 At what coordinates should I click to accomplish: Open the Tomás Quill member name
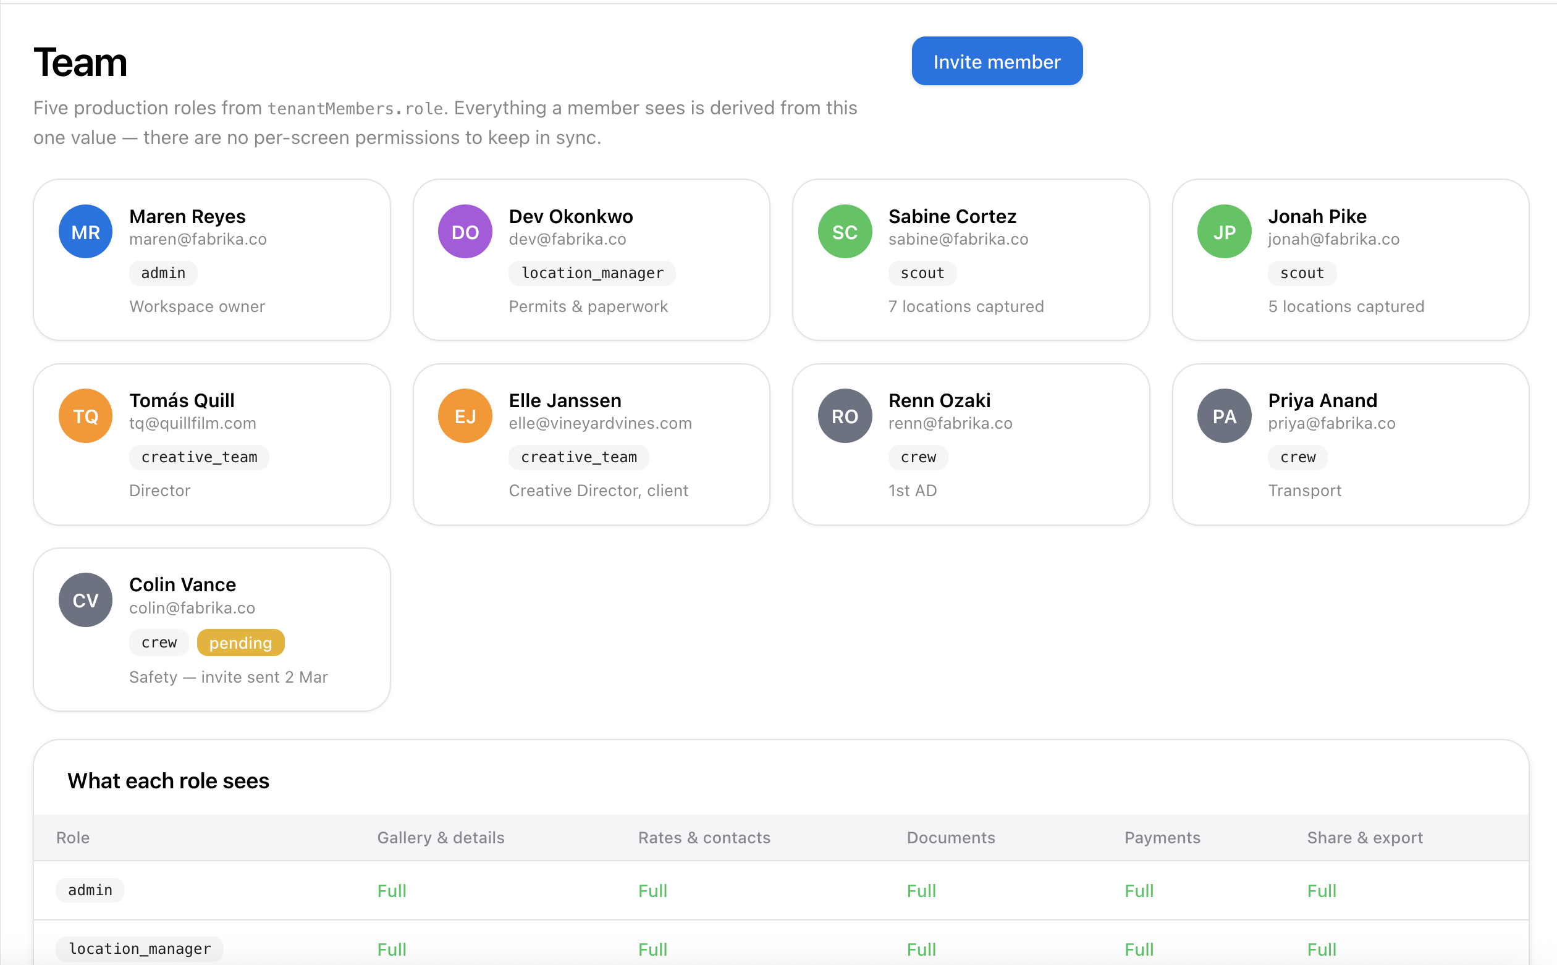182,400
